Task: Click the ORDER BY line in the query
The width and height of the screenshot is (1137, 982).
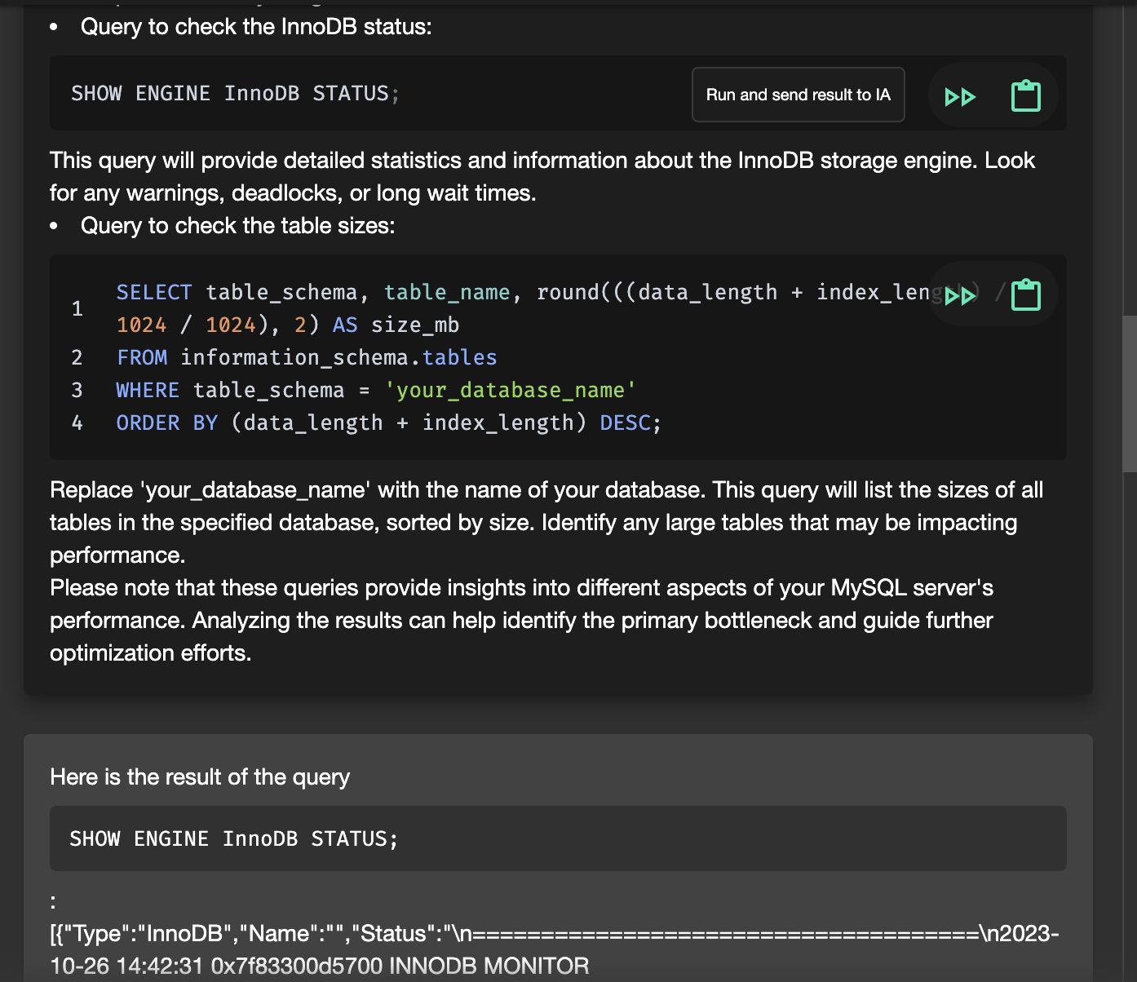Action: click(x=389, y=422)
